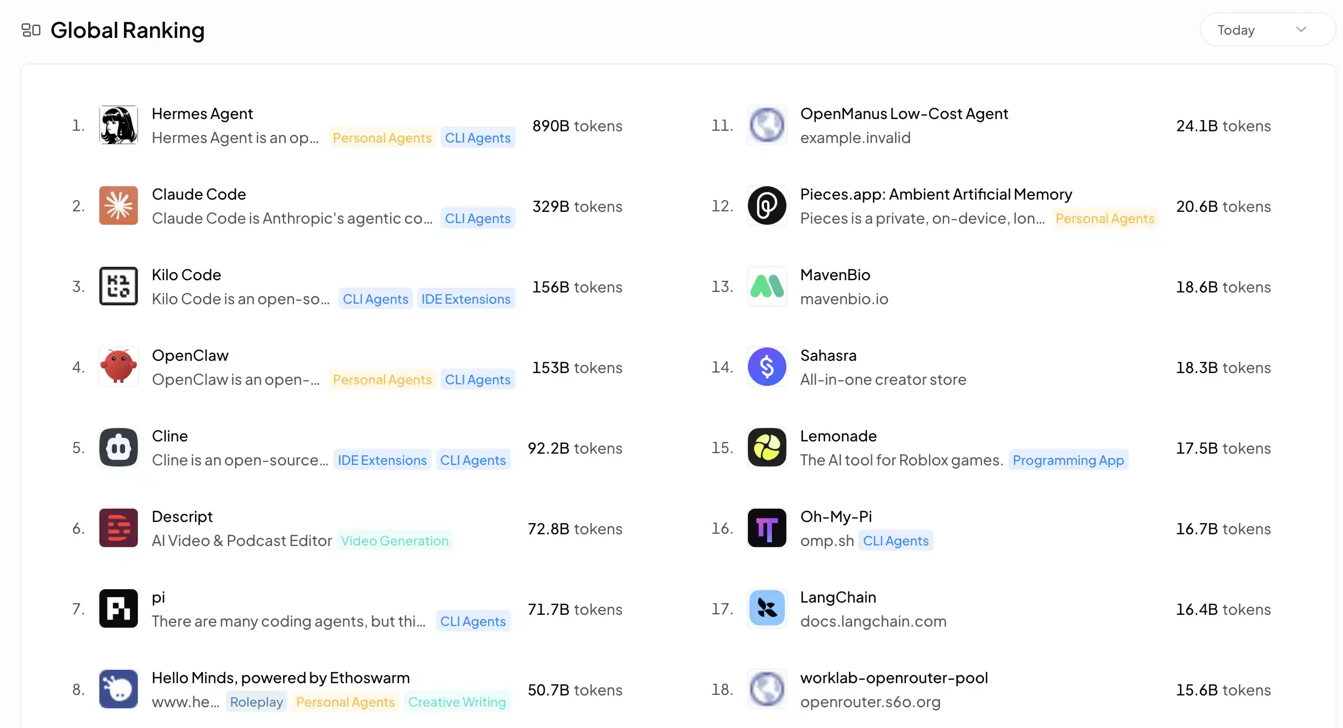This screenshot has width=1343, height=728.
Task: Open the Lemonade app icon
Action: point(767,448)
